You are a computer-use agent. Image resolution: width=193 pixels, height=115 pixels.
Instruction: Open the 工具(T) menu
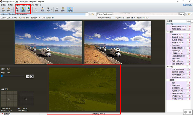[x=31, y=5]
